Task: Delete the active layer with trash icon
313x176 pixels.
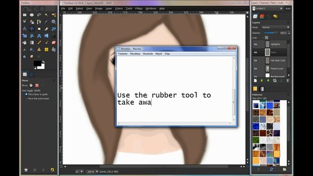Action: point(288,81)
